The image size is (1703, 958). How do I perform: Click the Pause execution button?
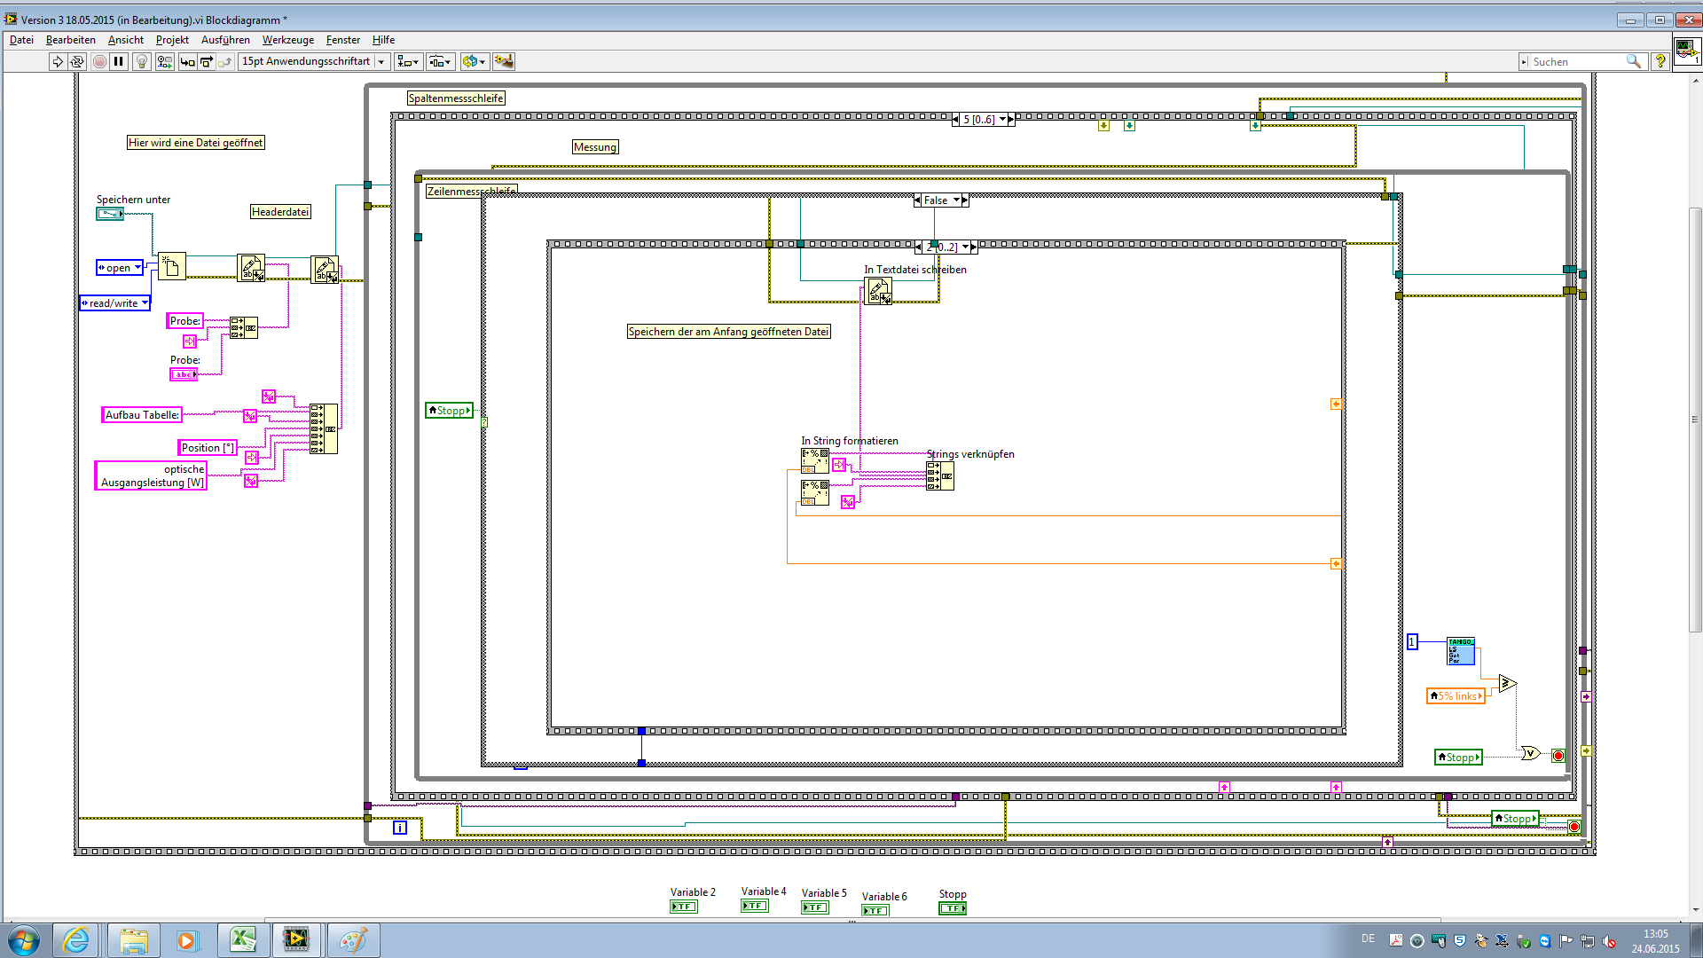coord(119,61)
